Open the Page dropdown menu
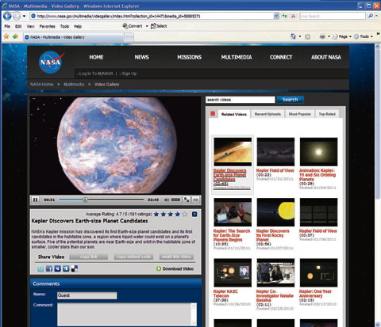The width and height of the screenshot is (381, 327). (342, 36)
